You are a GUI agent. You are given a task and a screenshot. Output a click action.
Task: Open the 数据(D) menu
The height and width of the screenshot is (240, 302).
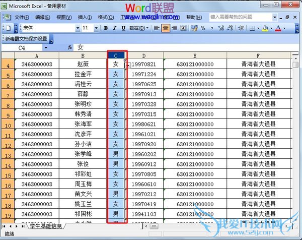pos(139,28)
